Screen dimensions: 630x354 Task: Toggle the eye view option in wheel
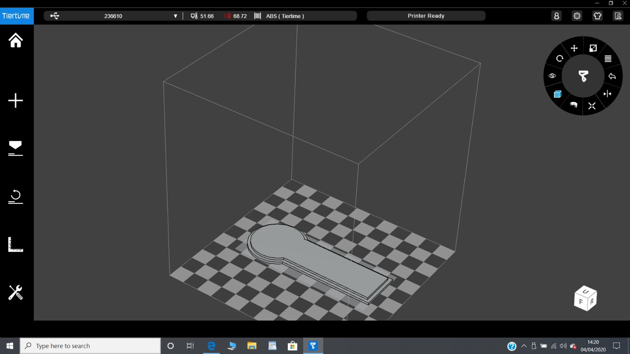552,76
